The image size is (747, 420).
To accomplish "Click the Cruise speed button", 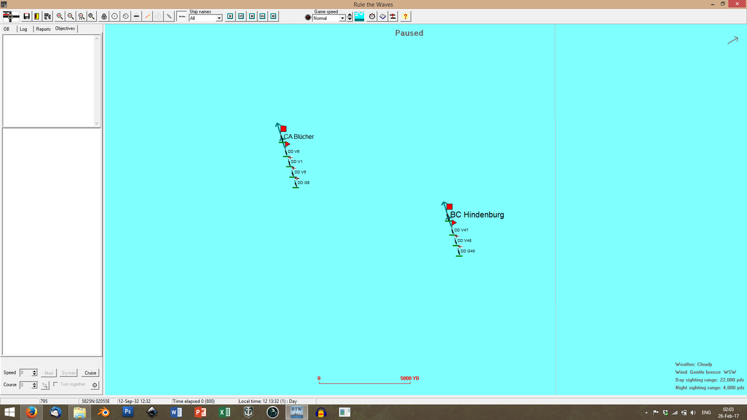I will pyautogui.click(x=90, y=373).
